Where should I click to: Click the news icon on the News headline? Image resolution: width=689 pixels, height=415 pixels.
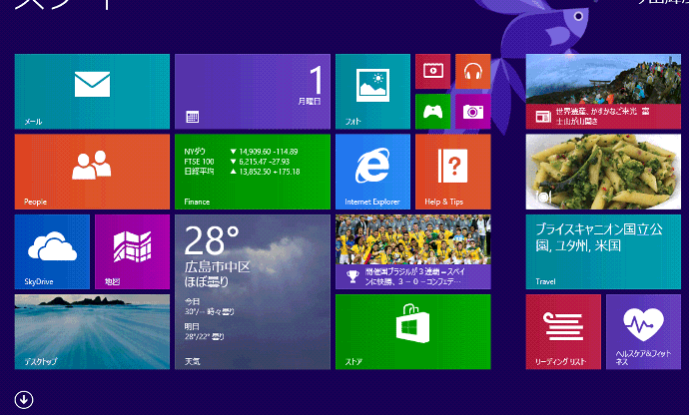pos(543,117)
